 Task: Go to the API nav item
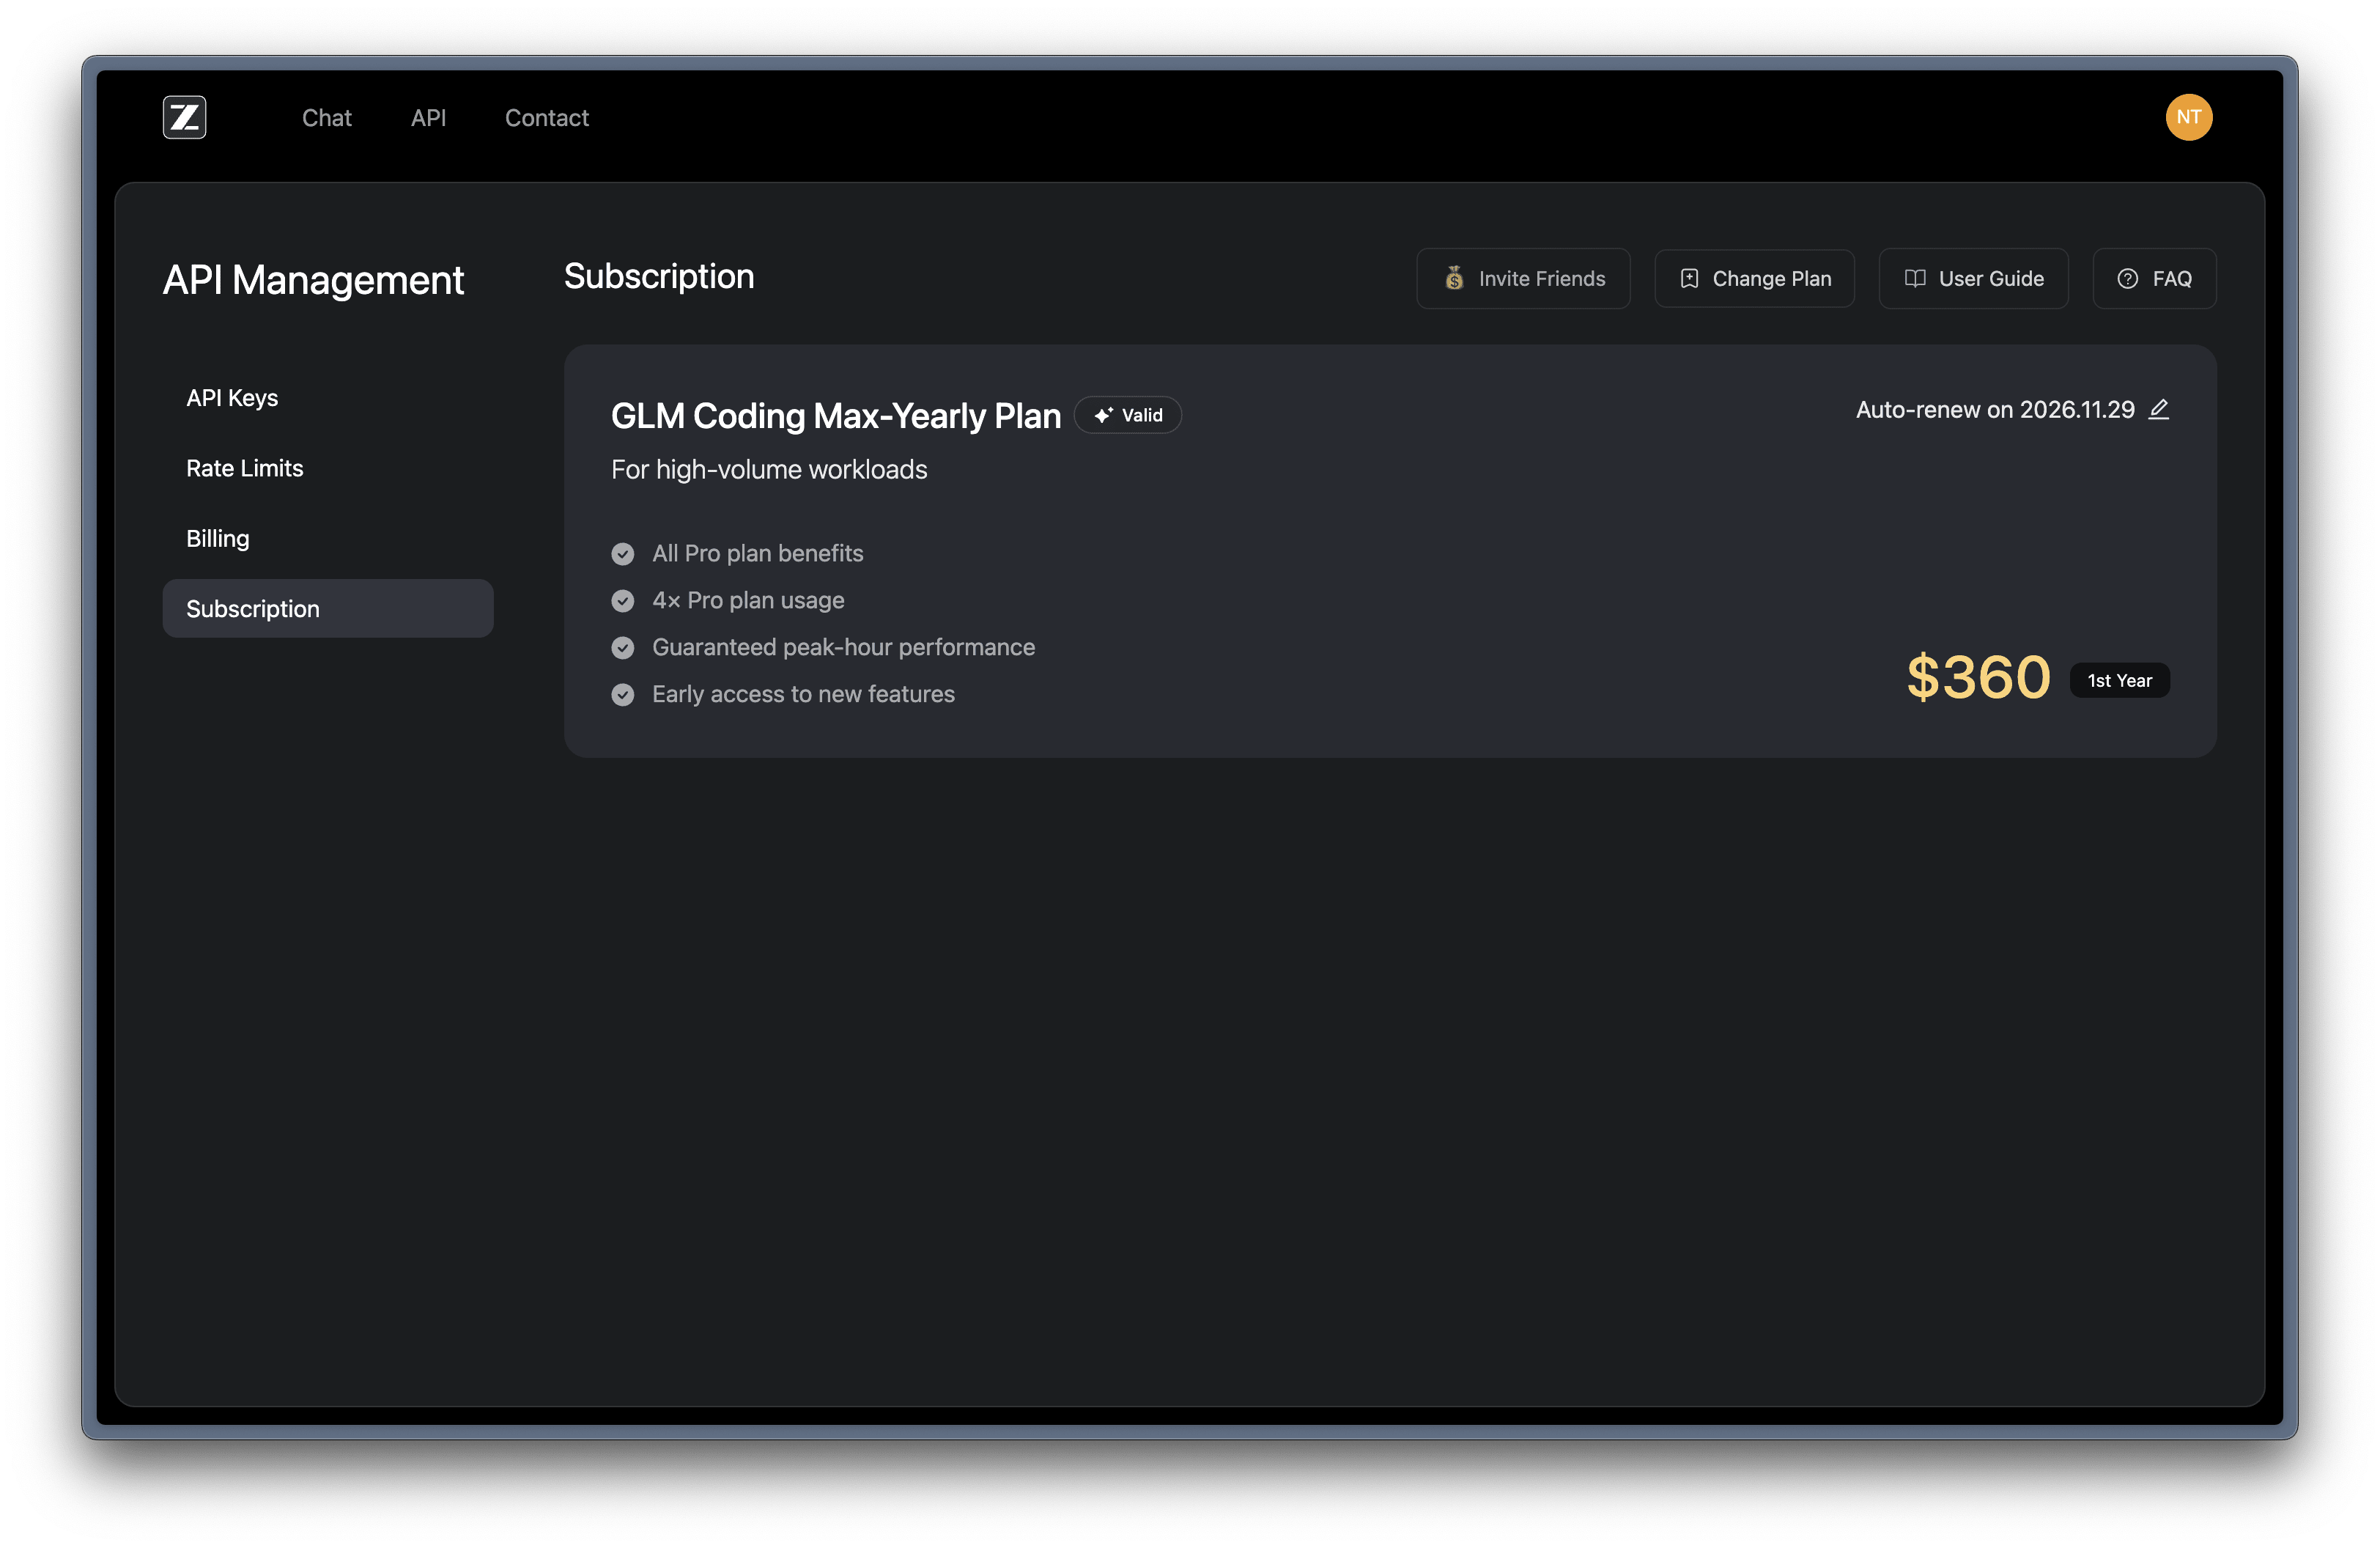(428, 118)
